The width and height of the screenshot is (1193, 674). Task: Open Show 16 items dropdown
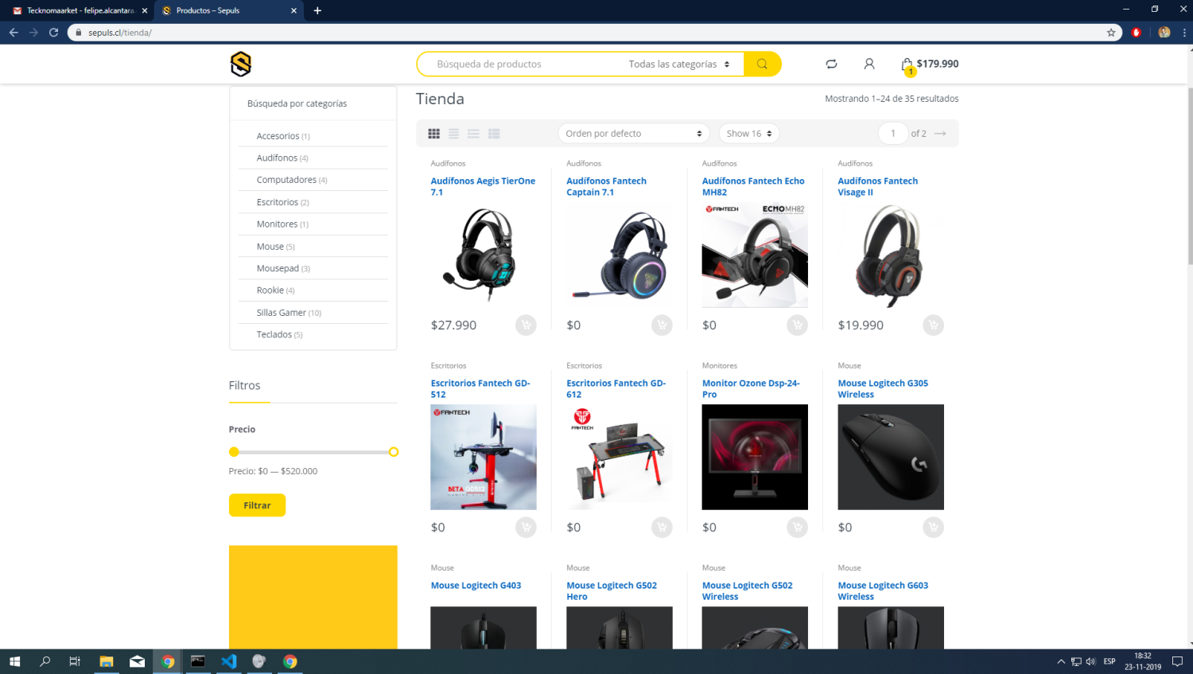pyautogui.click(x=749, y=134)
